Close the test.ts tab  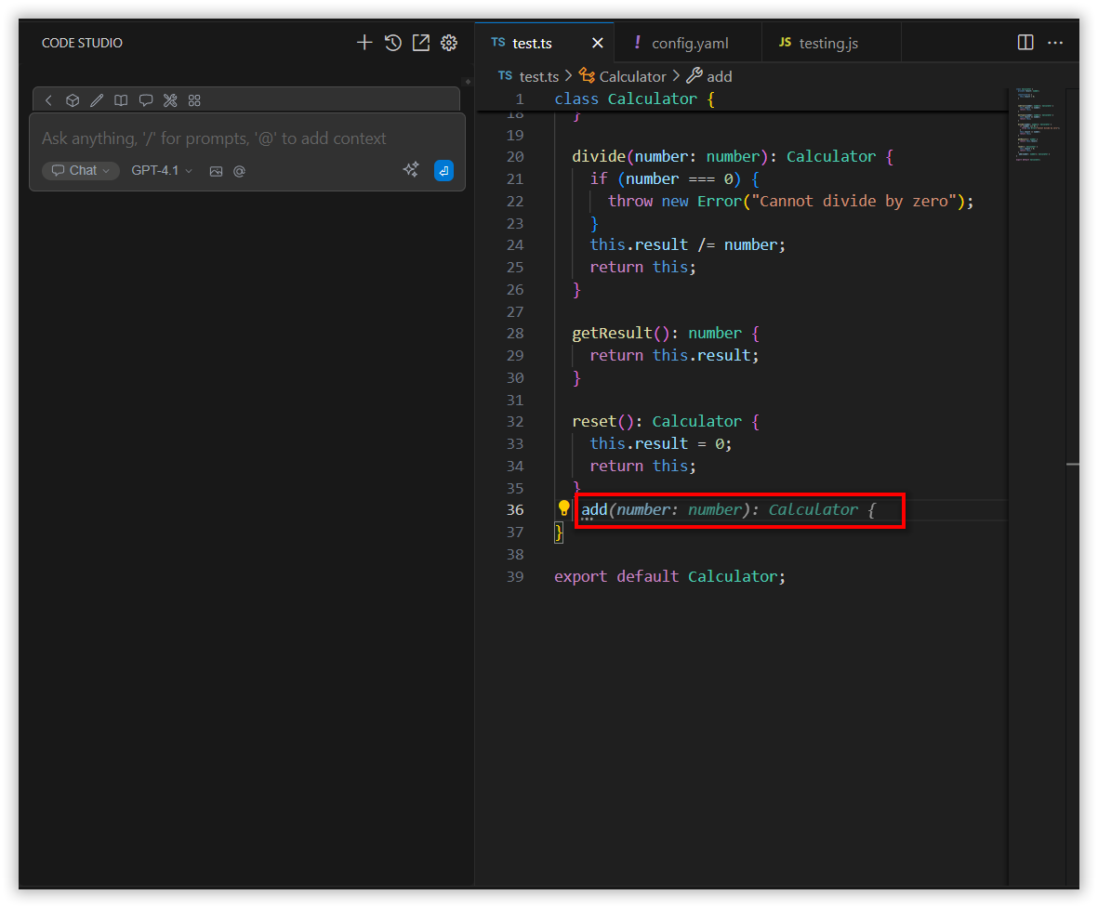point(597,43)
